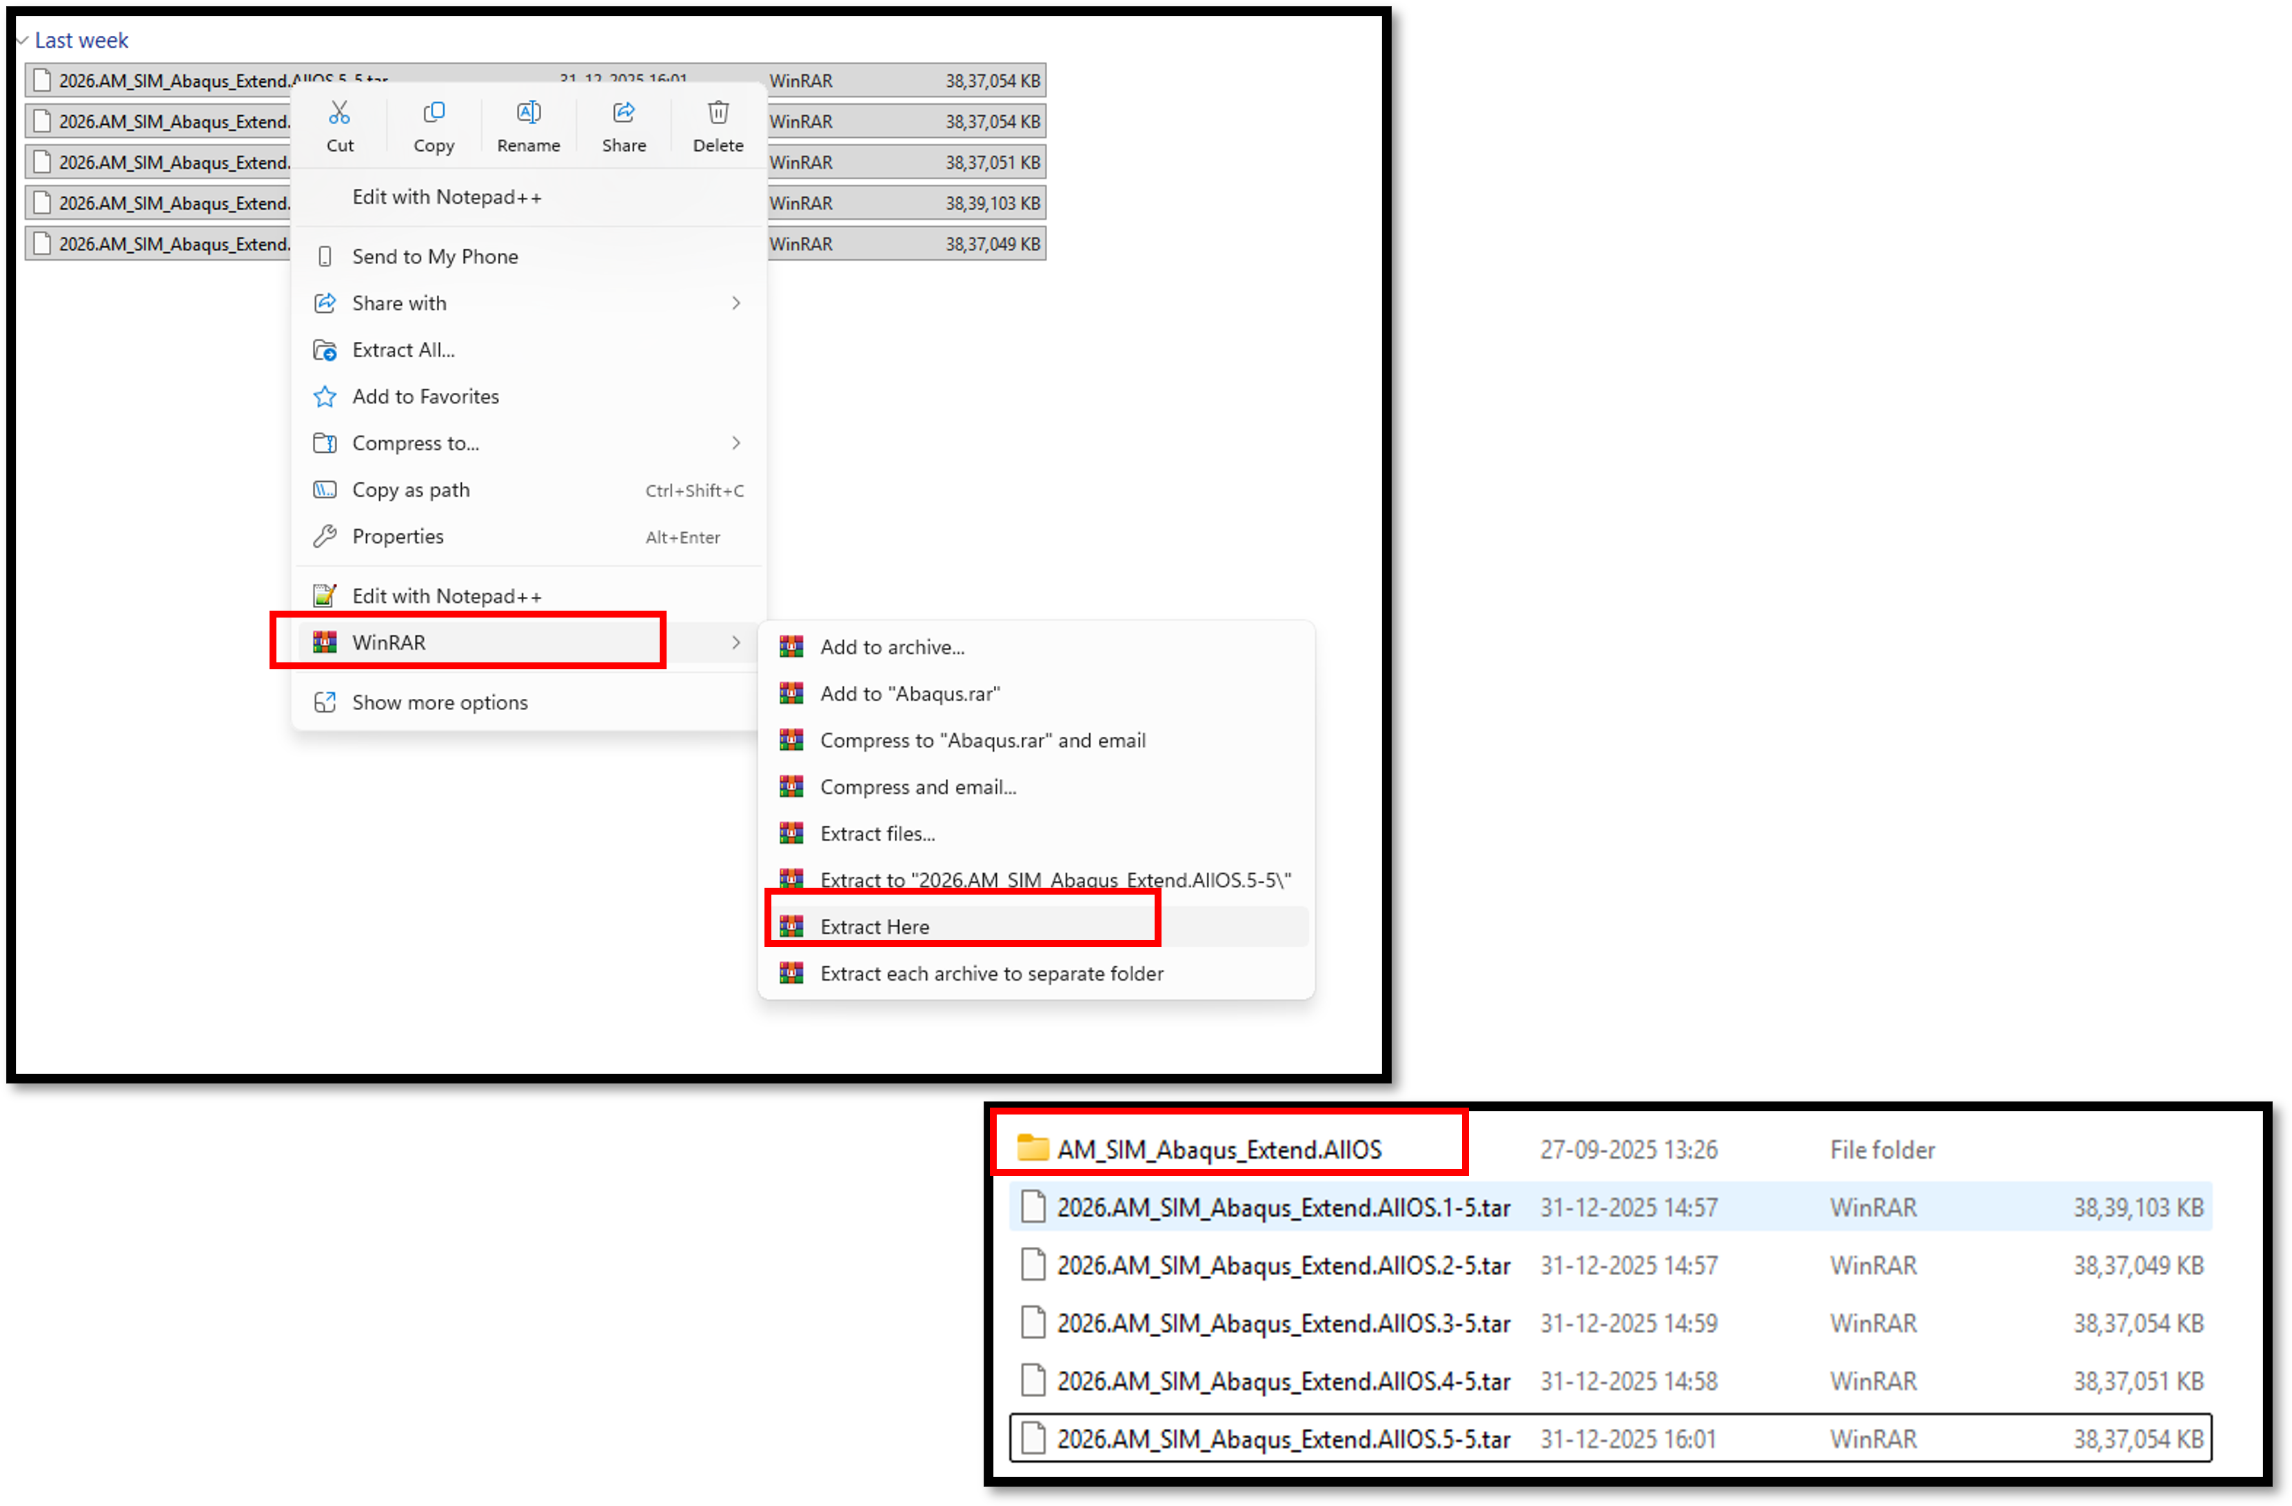Choose Extract Here from WinRAR submenu
This screenshot has height=1506, width=2292.
pos(873,926)
